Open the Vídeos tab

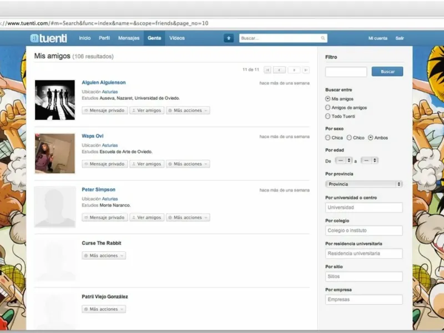(x=177, y=38)
